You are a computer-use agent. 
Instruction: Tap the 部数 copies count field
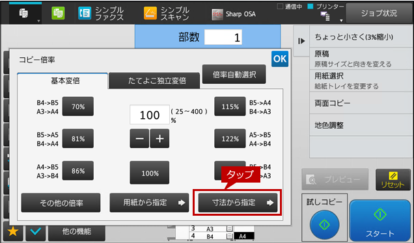223,37
